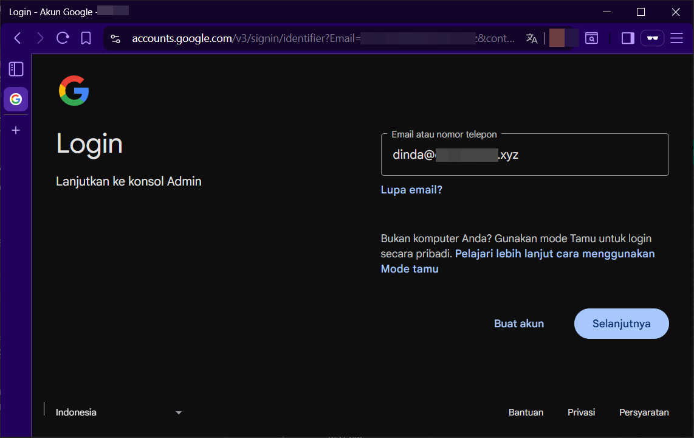Close the browser window
This screenshot has height=438, width=694.
point(675,12)
